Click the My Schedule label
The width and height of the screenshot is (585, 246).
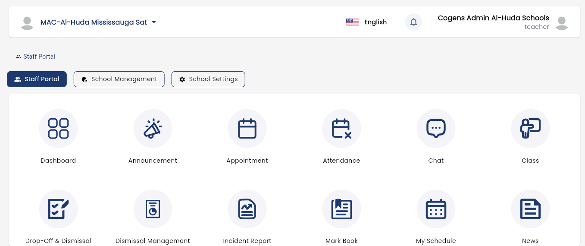436,241
